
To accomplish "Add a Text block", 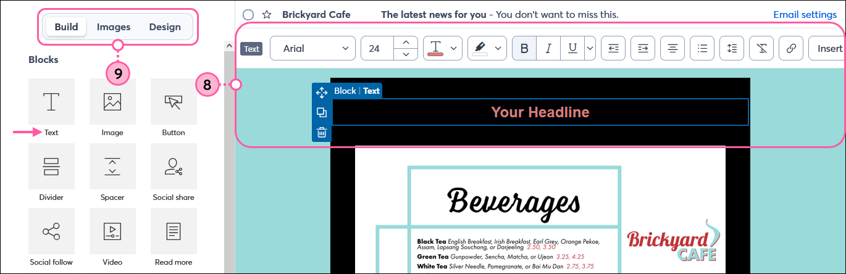I will [x=51, y=102].
